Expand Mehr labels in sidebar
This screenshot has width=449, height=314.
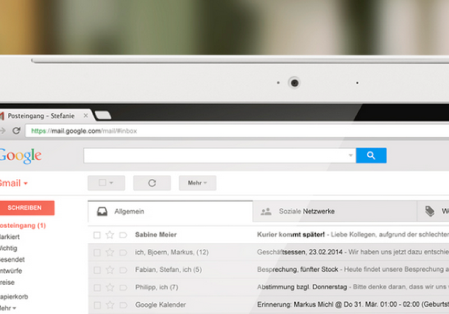click(x=8, y=308)
